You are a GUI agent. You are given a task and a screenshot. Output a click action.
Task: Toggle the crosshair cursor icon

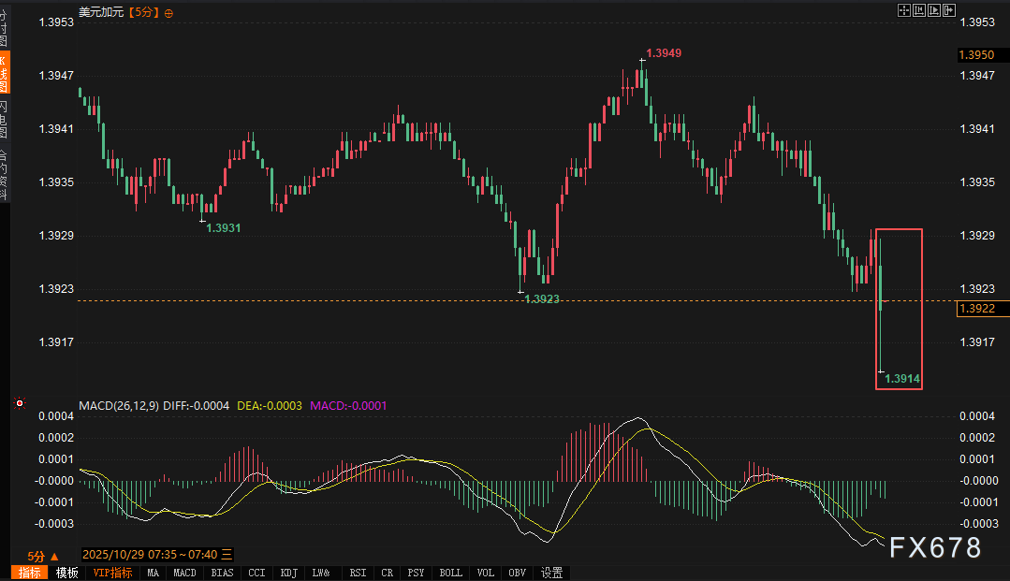click(x=904, y=9)
